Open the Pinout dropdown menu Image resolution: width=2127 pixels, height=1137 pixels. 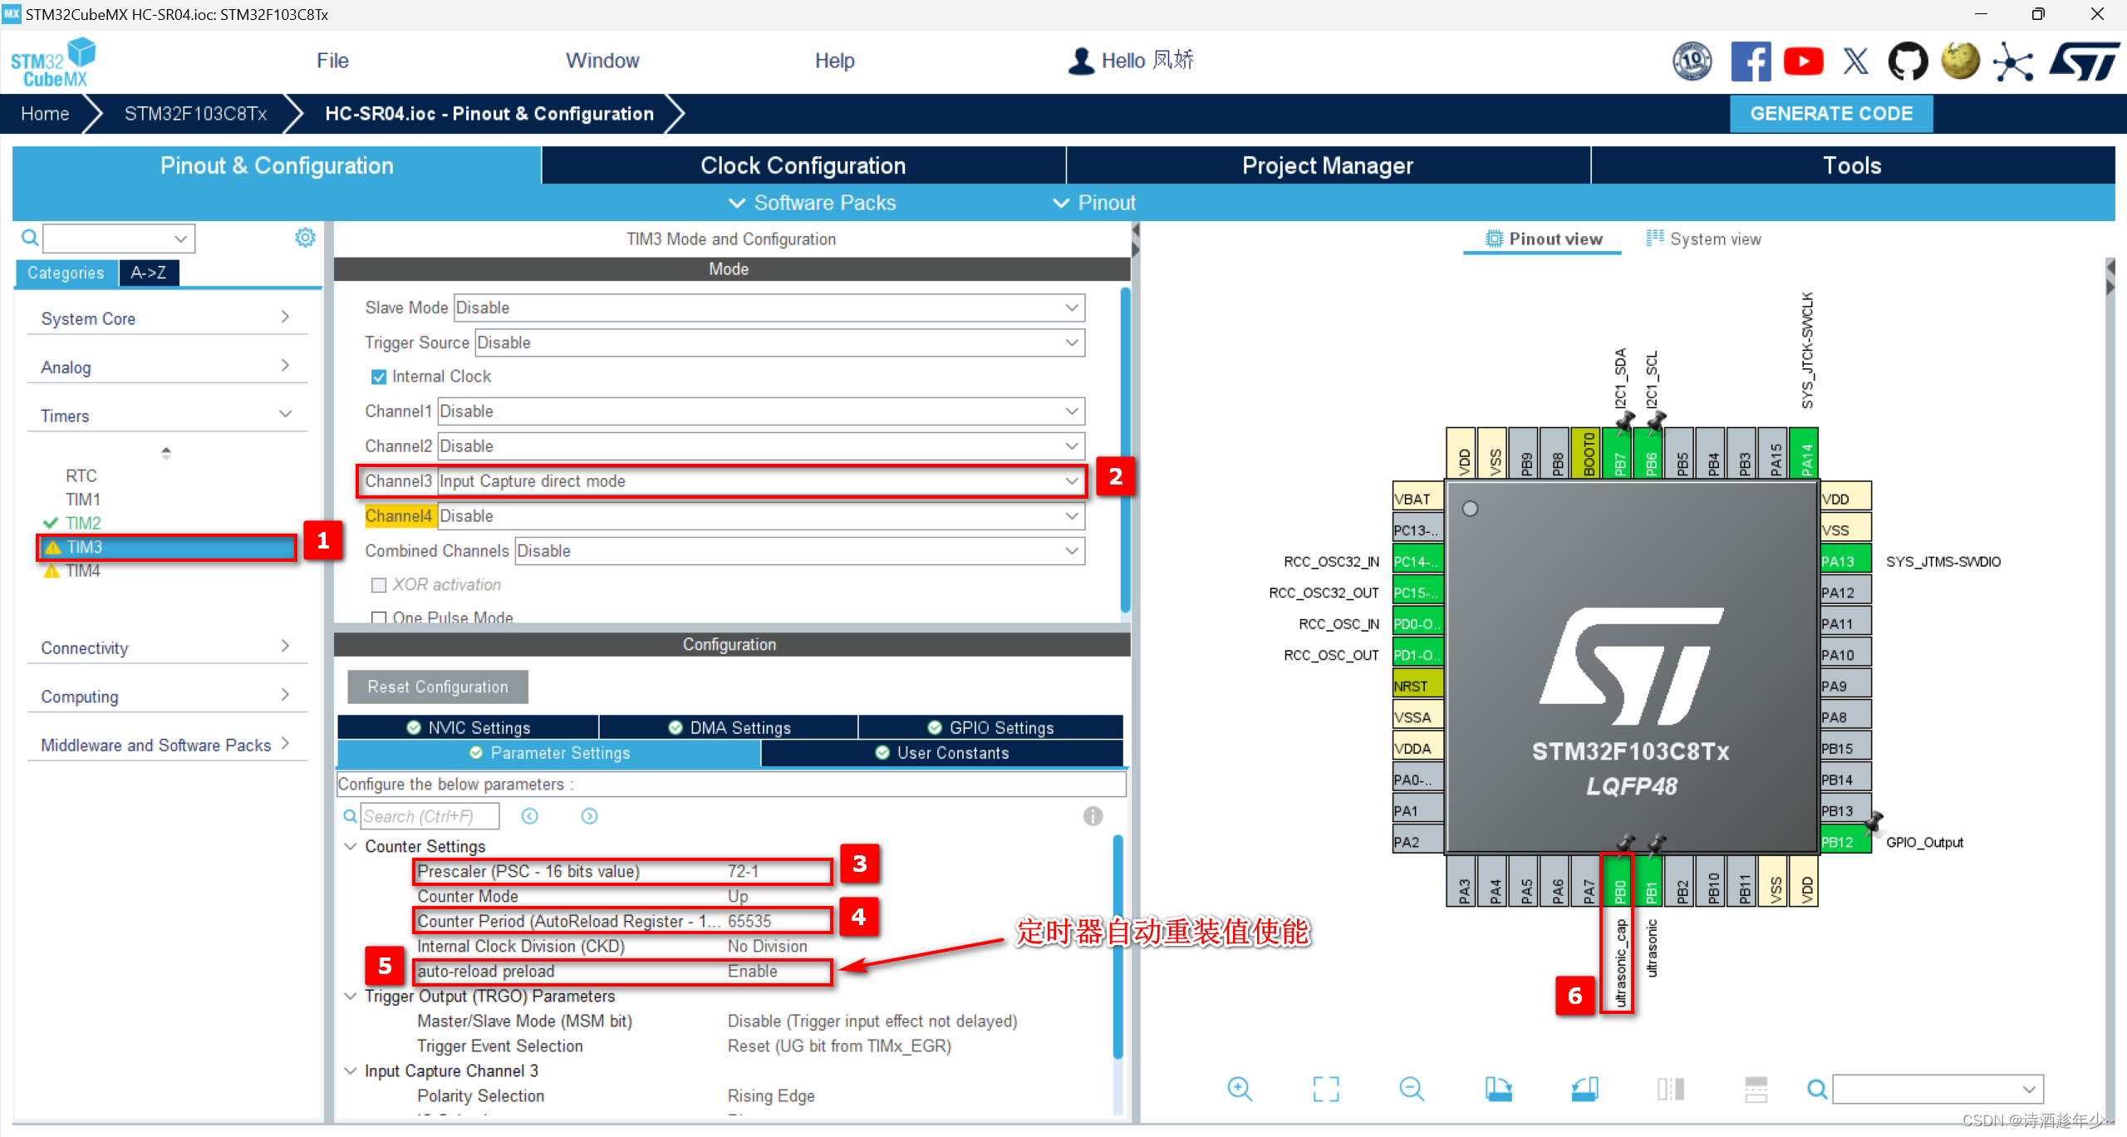tap(1094, 203)
